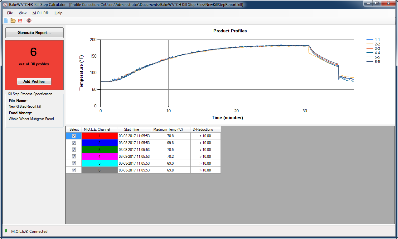Open the File menu
The height and width of the screenshot is (239, 398).
10,13
